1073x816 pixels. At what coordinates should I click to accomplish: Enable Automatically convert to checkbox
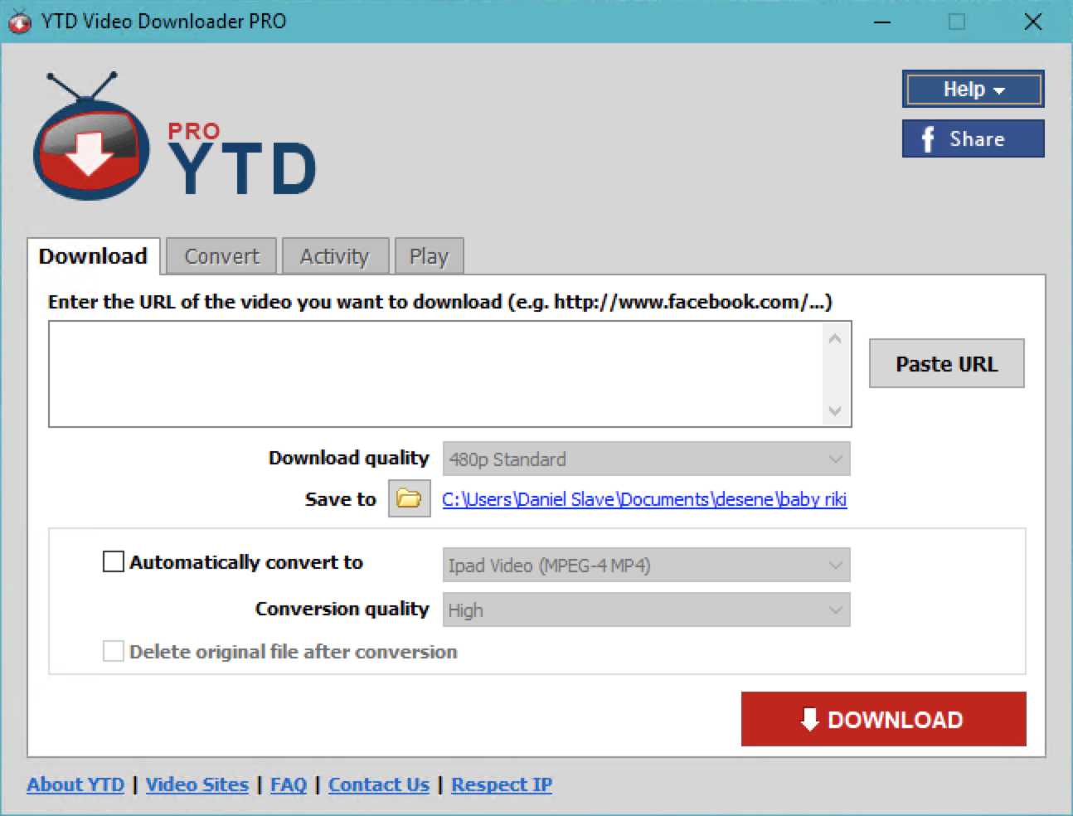(113, 562)
